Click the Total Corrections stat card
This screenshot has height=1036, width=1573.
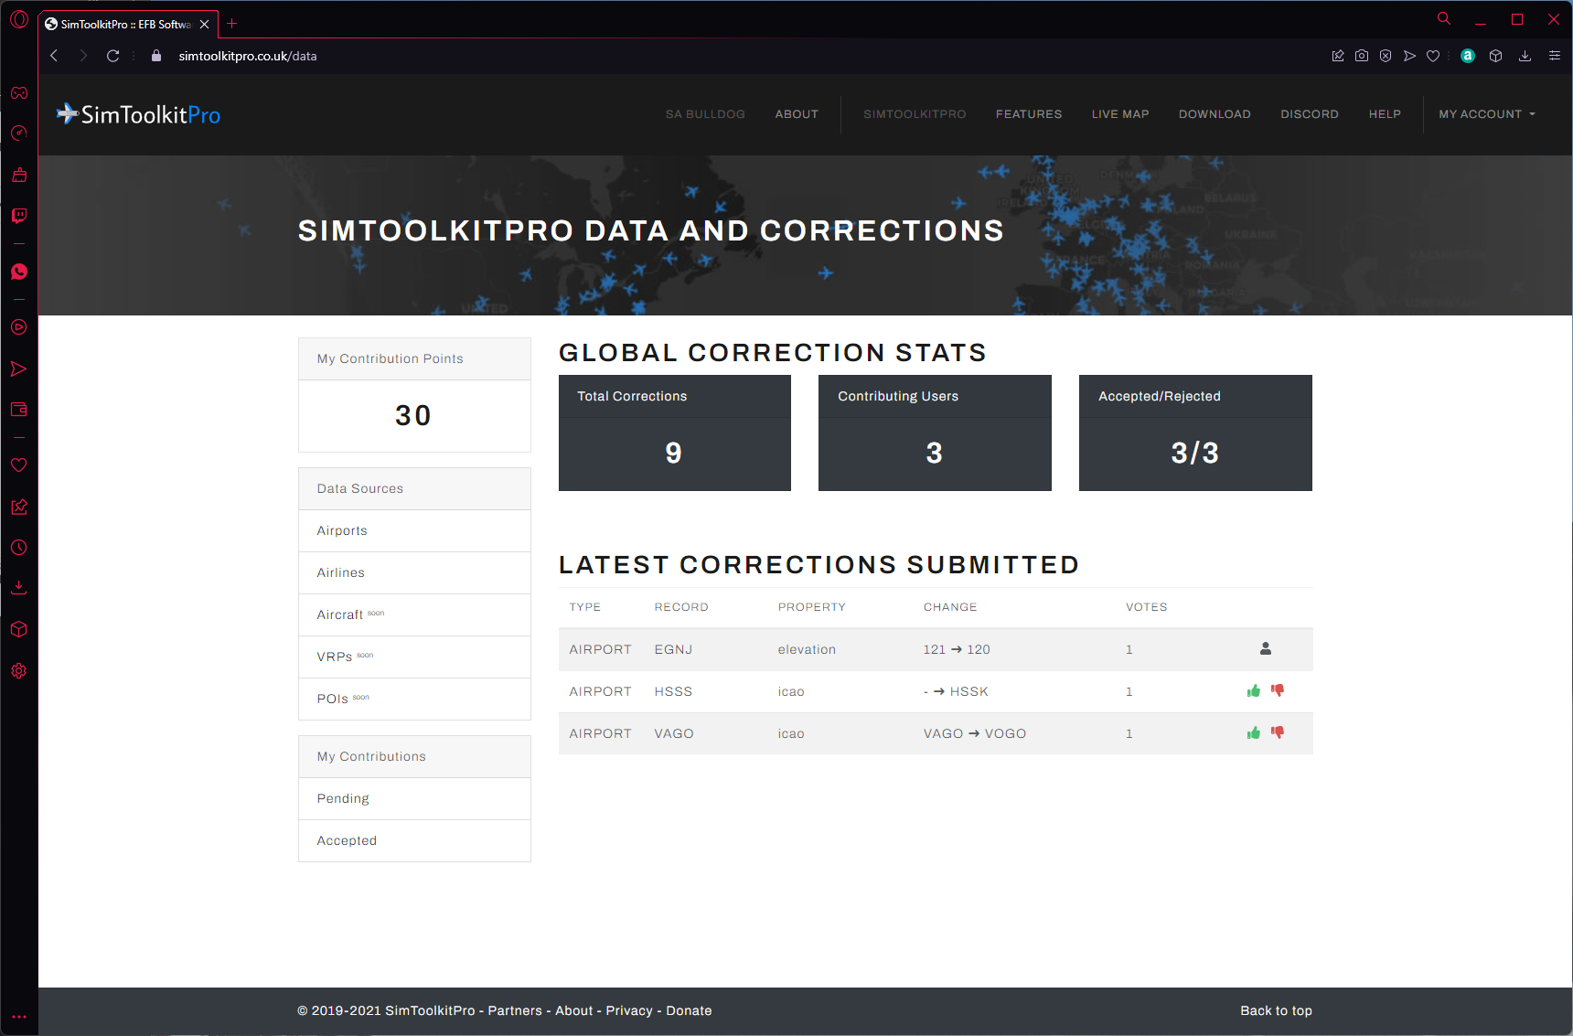pyautogui.click(x=675, y=433)
